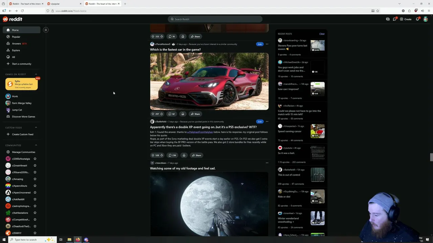Viewport: 433px width, 243px height.
Task: Collapse the sidebar navigation menu button
Action: [x=46, y=30]
